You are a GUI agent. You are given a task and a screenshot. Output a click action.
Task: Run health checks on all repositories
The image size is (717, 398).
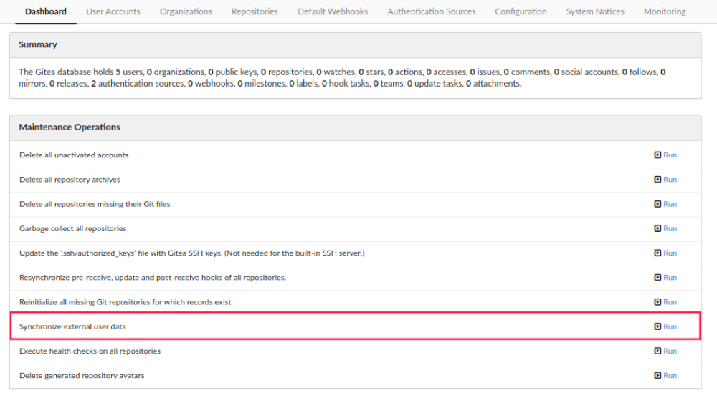coord(665,351)
